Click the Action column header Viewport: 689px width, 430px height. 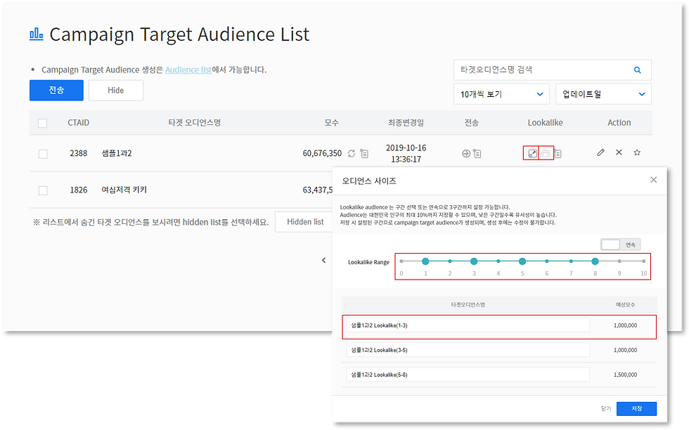619,122
